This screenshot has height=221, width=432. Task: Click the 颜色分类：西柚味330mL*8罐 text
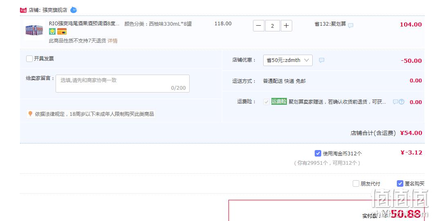coord(158,24)
